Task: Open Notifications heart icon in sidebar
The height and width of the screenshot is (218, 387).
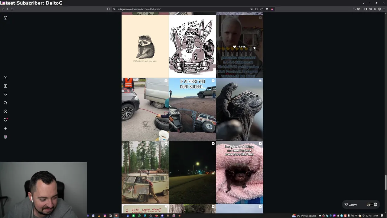Action: click(5, 120)
